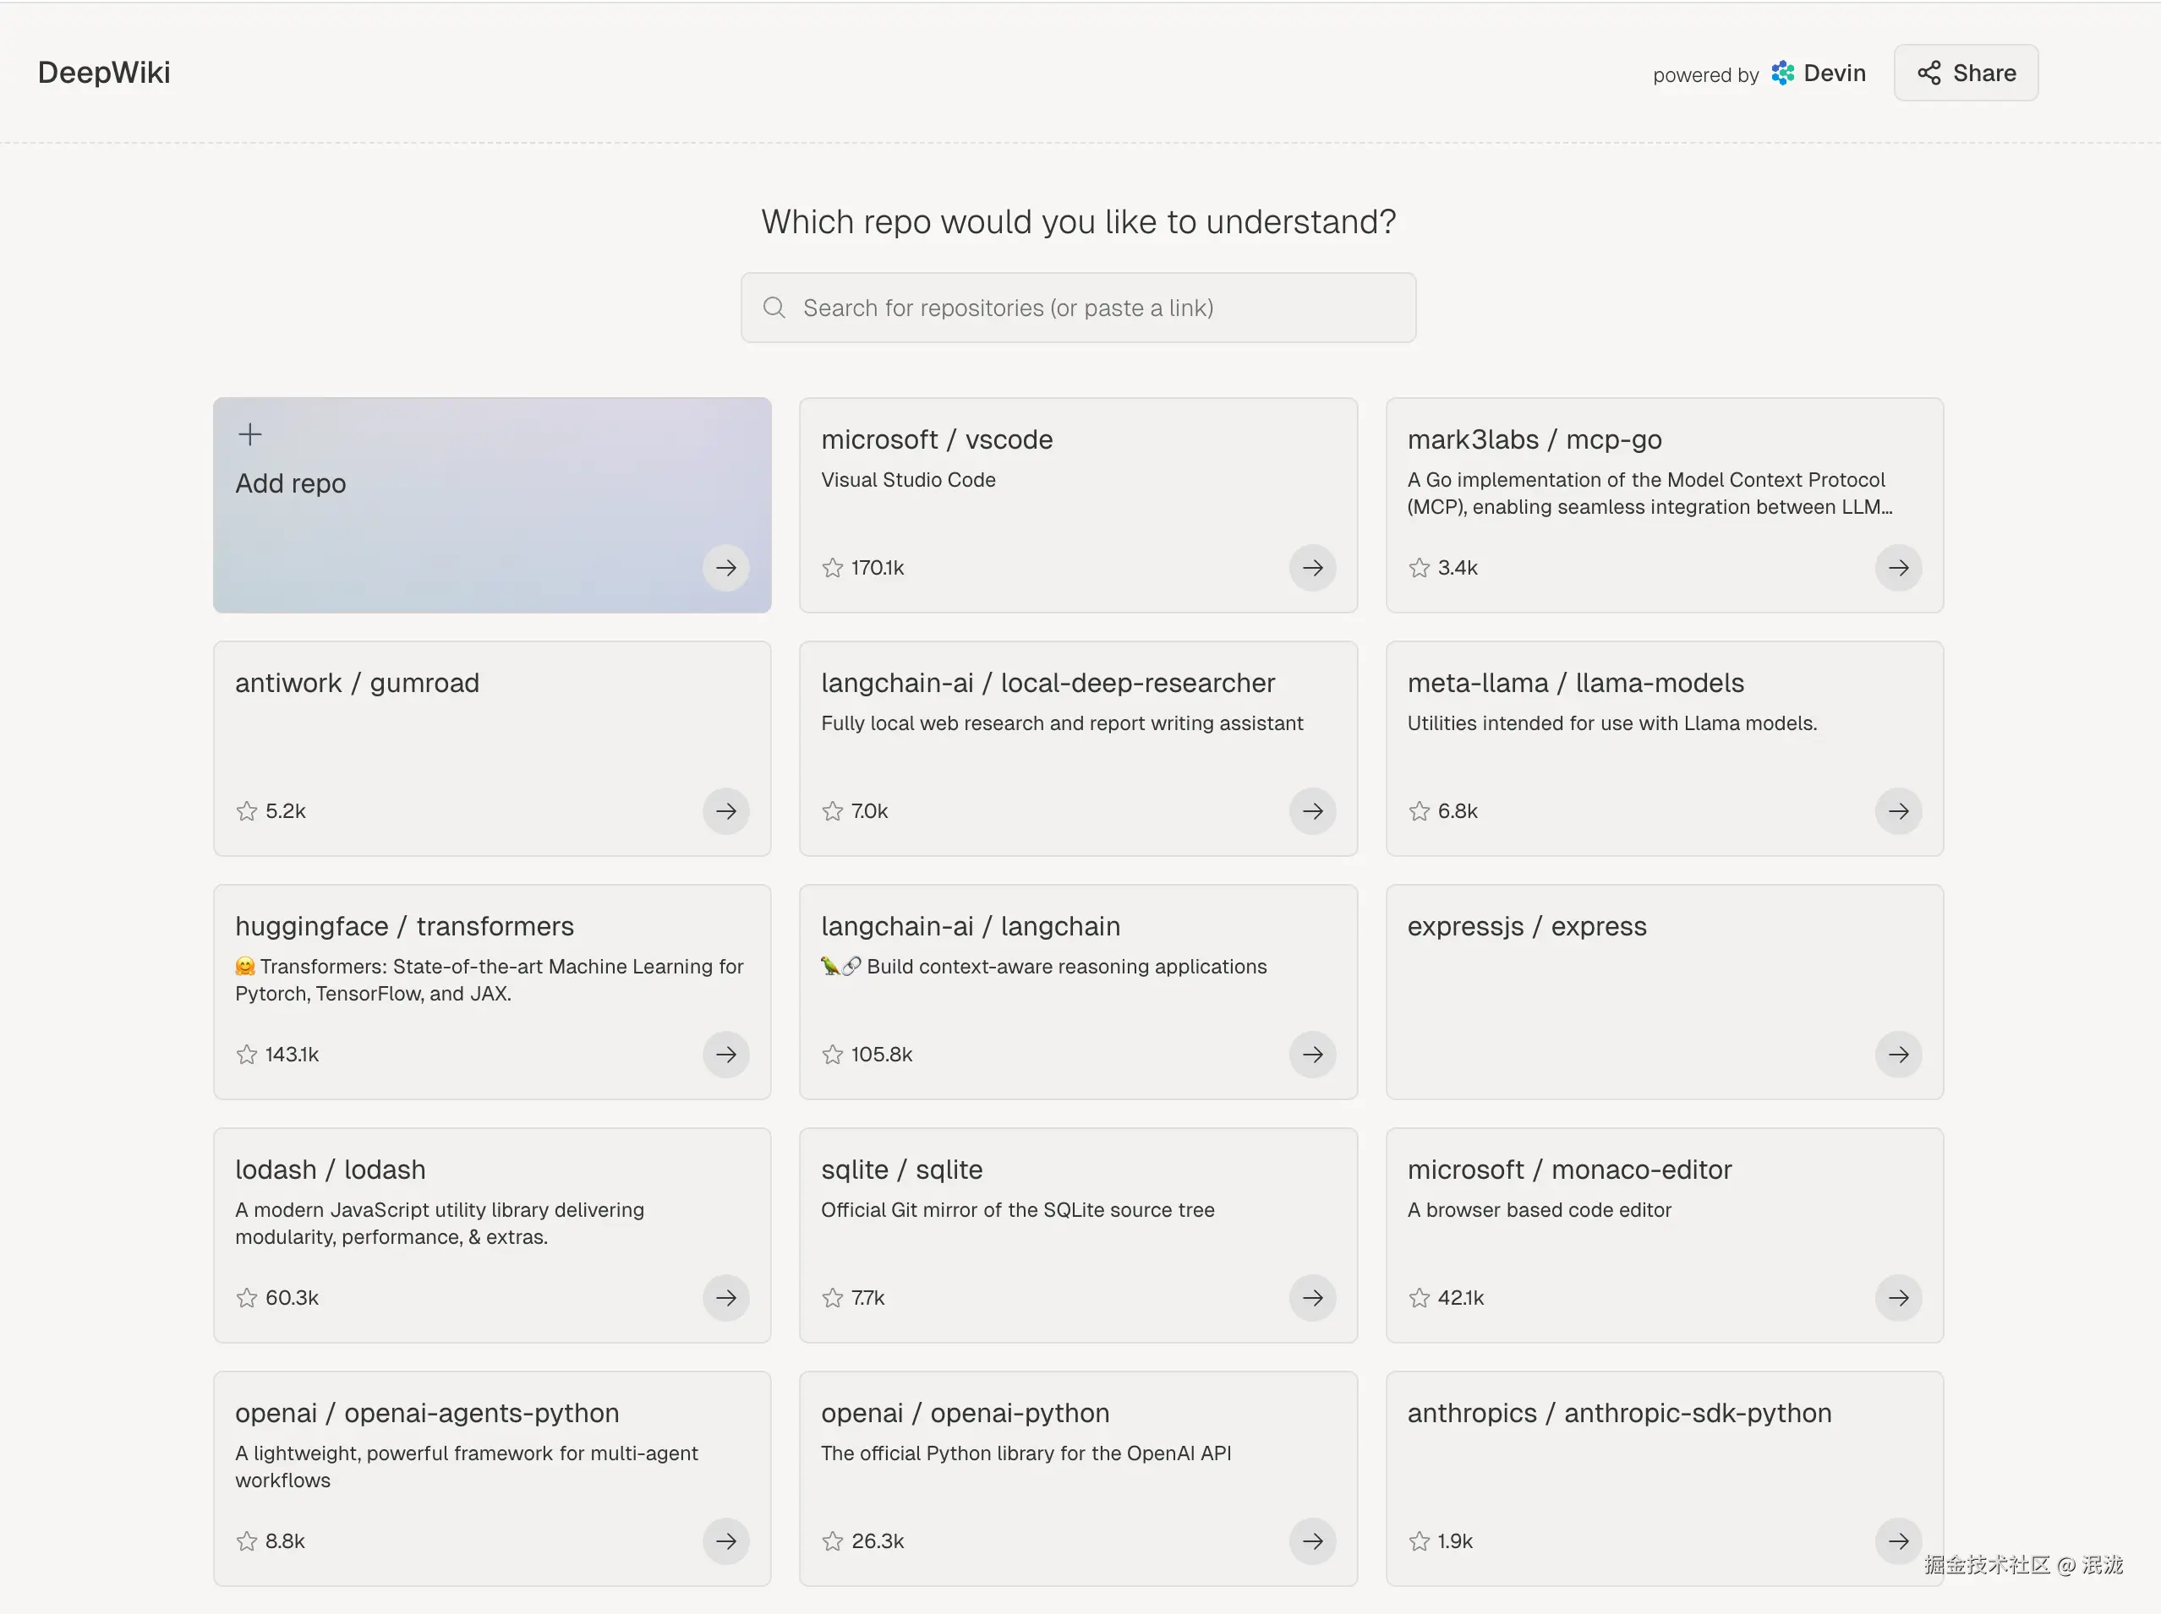Open microsoft / vscode repo title

pyautogui.click(x=937, y=439)
